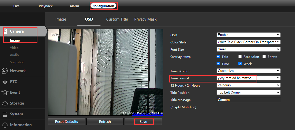Open the Playback tab

[46, 6]
